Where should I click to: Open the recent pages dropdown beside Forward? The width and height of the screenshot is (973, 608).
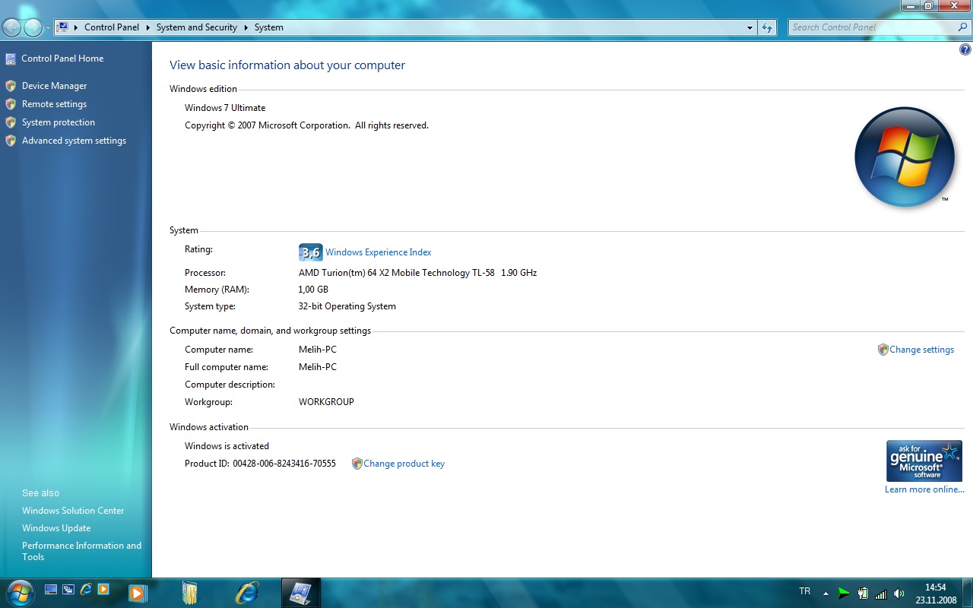[x=49, y=28]
